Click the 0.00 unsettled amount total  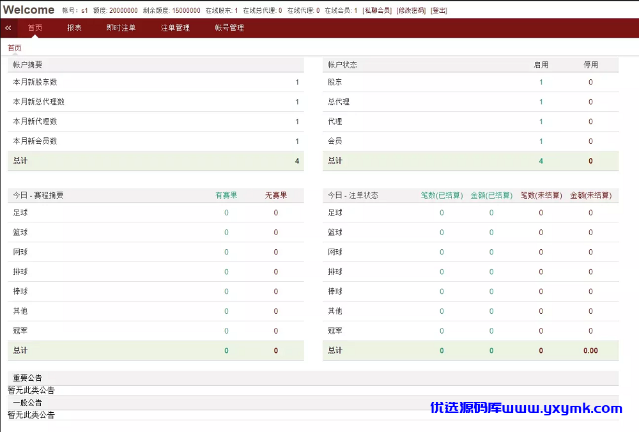coord(590,350)
